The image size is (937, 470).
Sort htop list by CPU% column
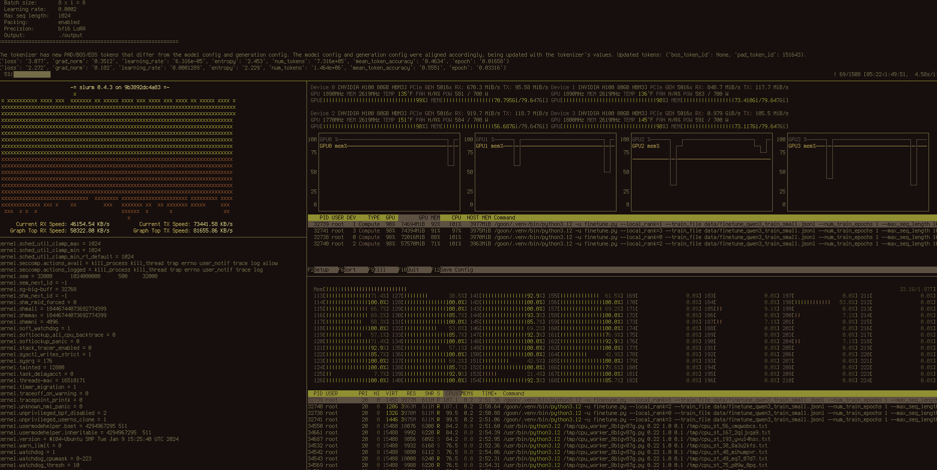[x=452, y=393]
